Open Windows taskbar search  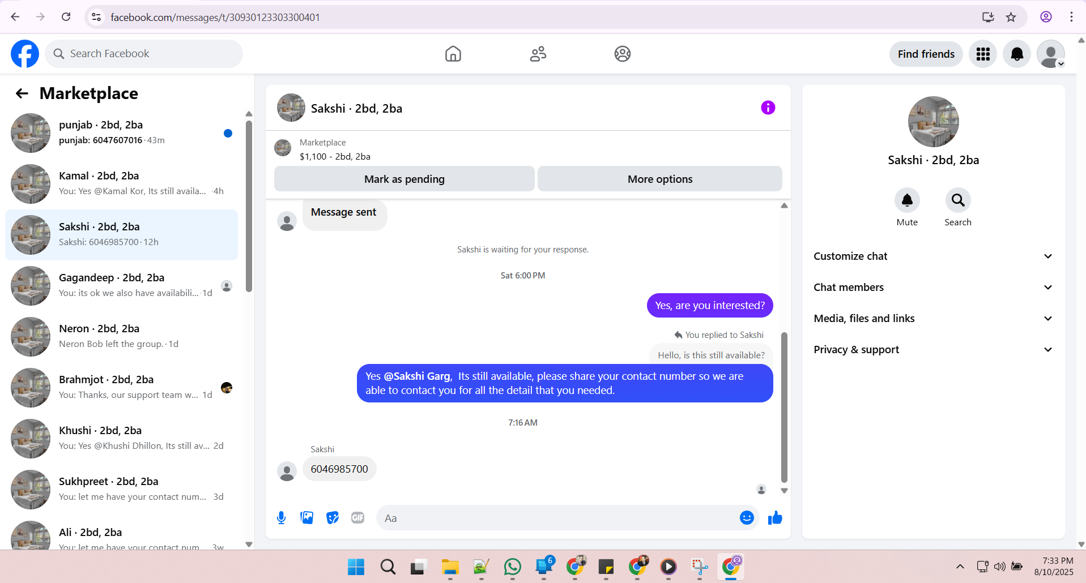[x=387, y=567]
